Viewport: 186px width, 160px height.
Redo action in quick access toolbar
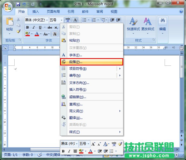[32, 4]
